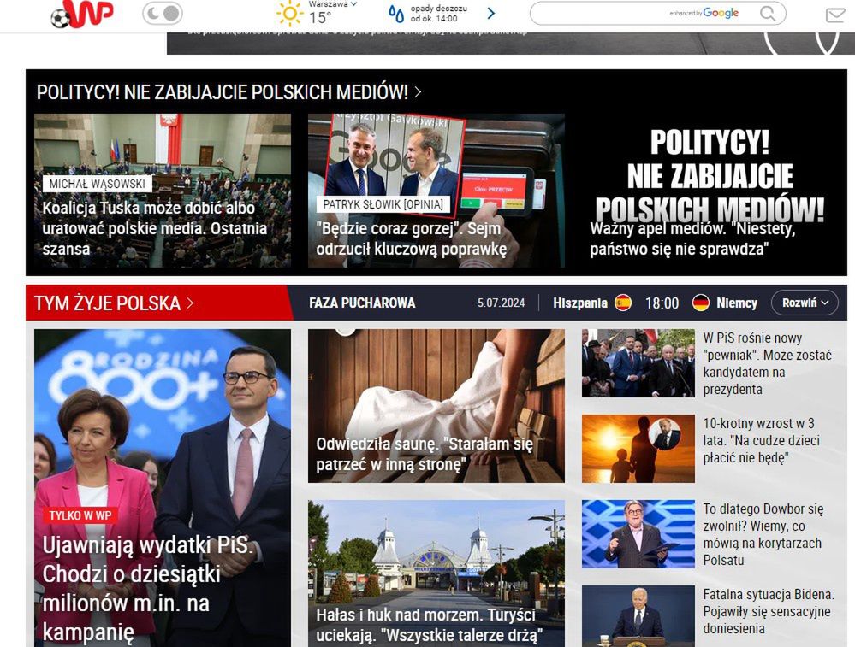
Task: Click the magnifier search icon
Action: click(768, 13)
